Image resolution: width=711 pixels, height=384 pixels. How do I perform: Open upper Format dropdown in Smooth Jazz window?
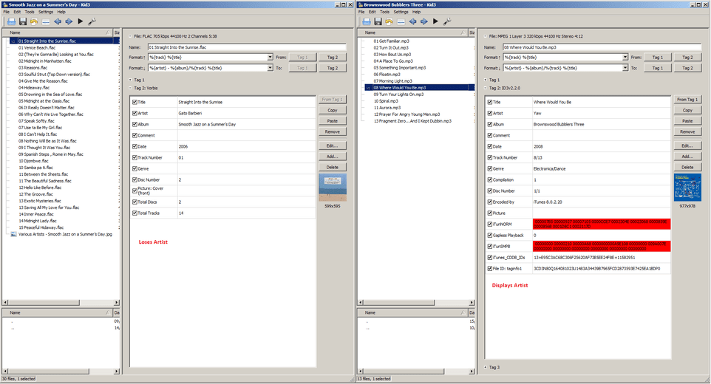(270, 58)
